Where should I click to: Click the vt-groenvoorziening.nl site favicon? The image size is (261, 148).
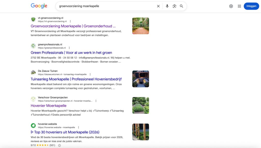pyautogui.click(x=33, y=19)
